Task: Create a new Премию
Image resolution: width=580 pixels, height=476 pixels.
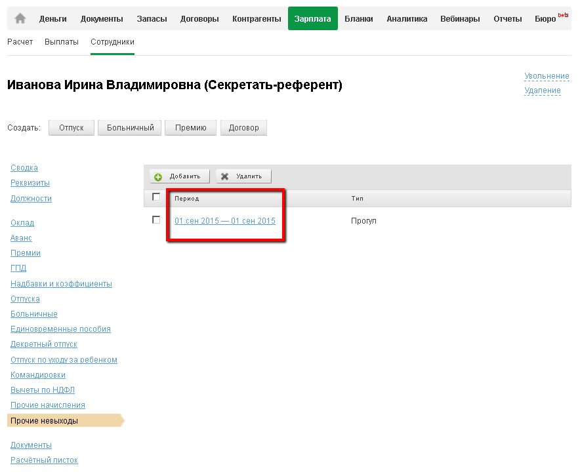Action: (190, 127)
